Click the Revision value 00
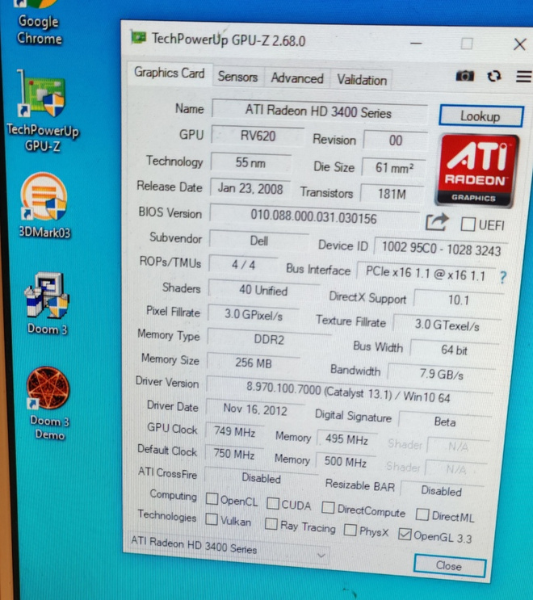This screenshot has width=533, height=600. pos(396,141)
